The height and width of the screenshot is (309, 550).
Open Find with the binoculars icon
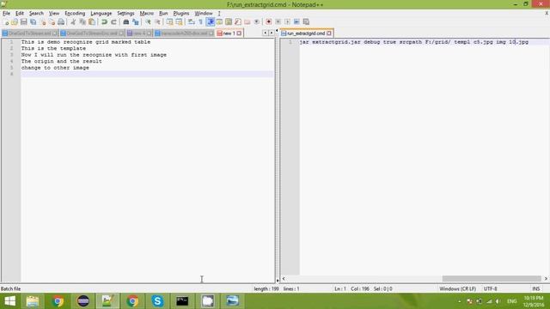126,22
